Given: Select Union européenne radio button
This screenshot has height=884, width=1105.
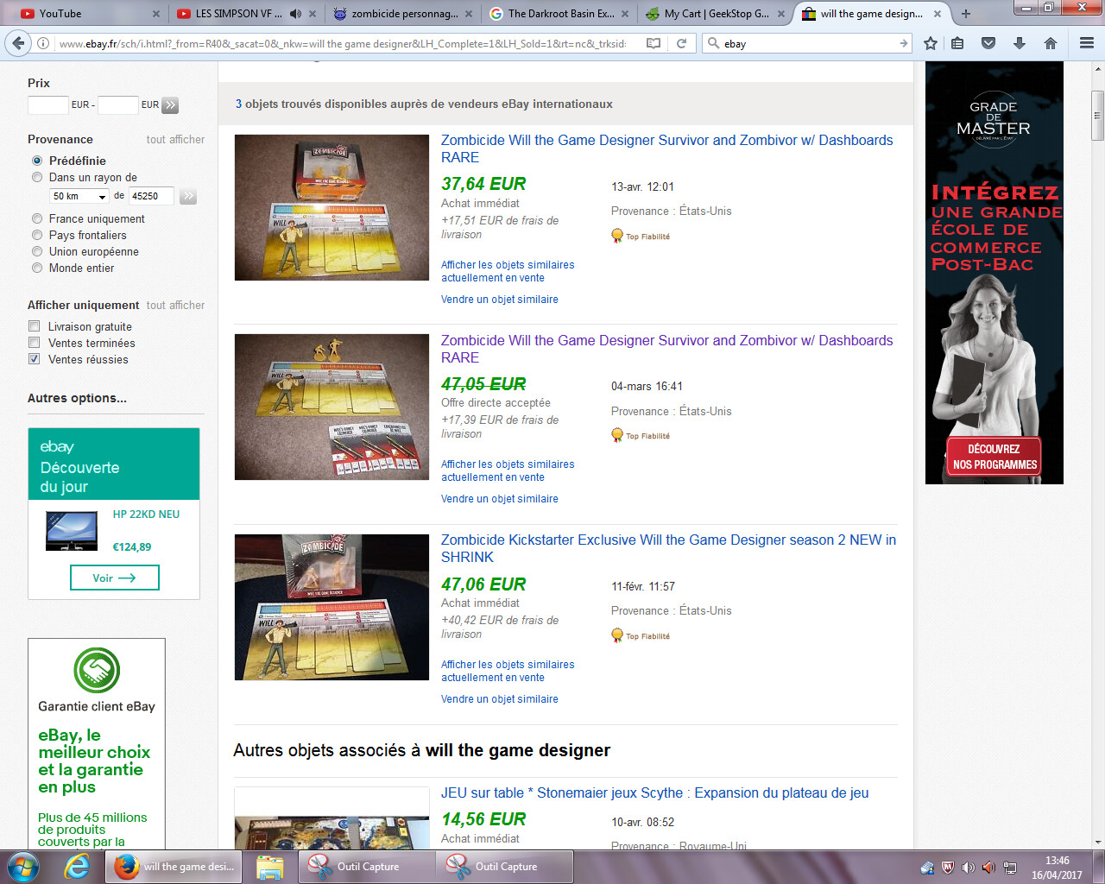Looking at the screenshot, I should coord(37,251).
